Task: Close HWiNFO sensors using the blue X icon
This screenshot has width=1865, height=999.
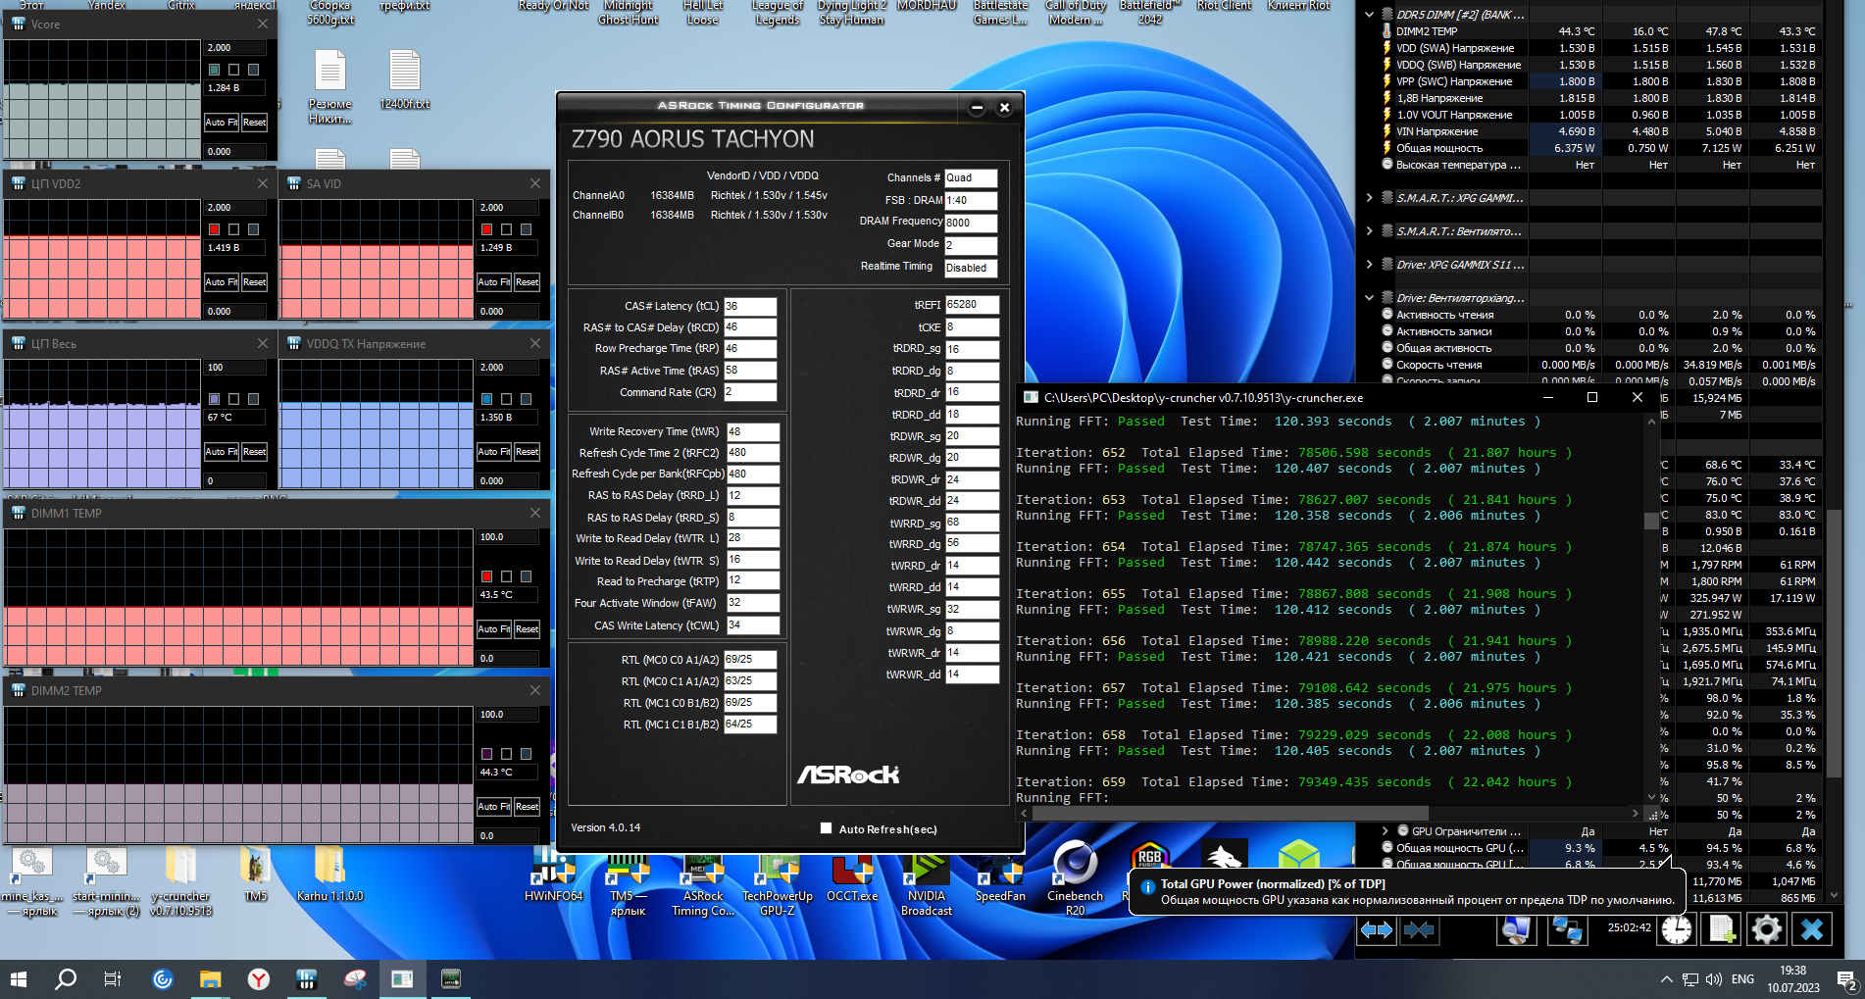Action: 1812,929
